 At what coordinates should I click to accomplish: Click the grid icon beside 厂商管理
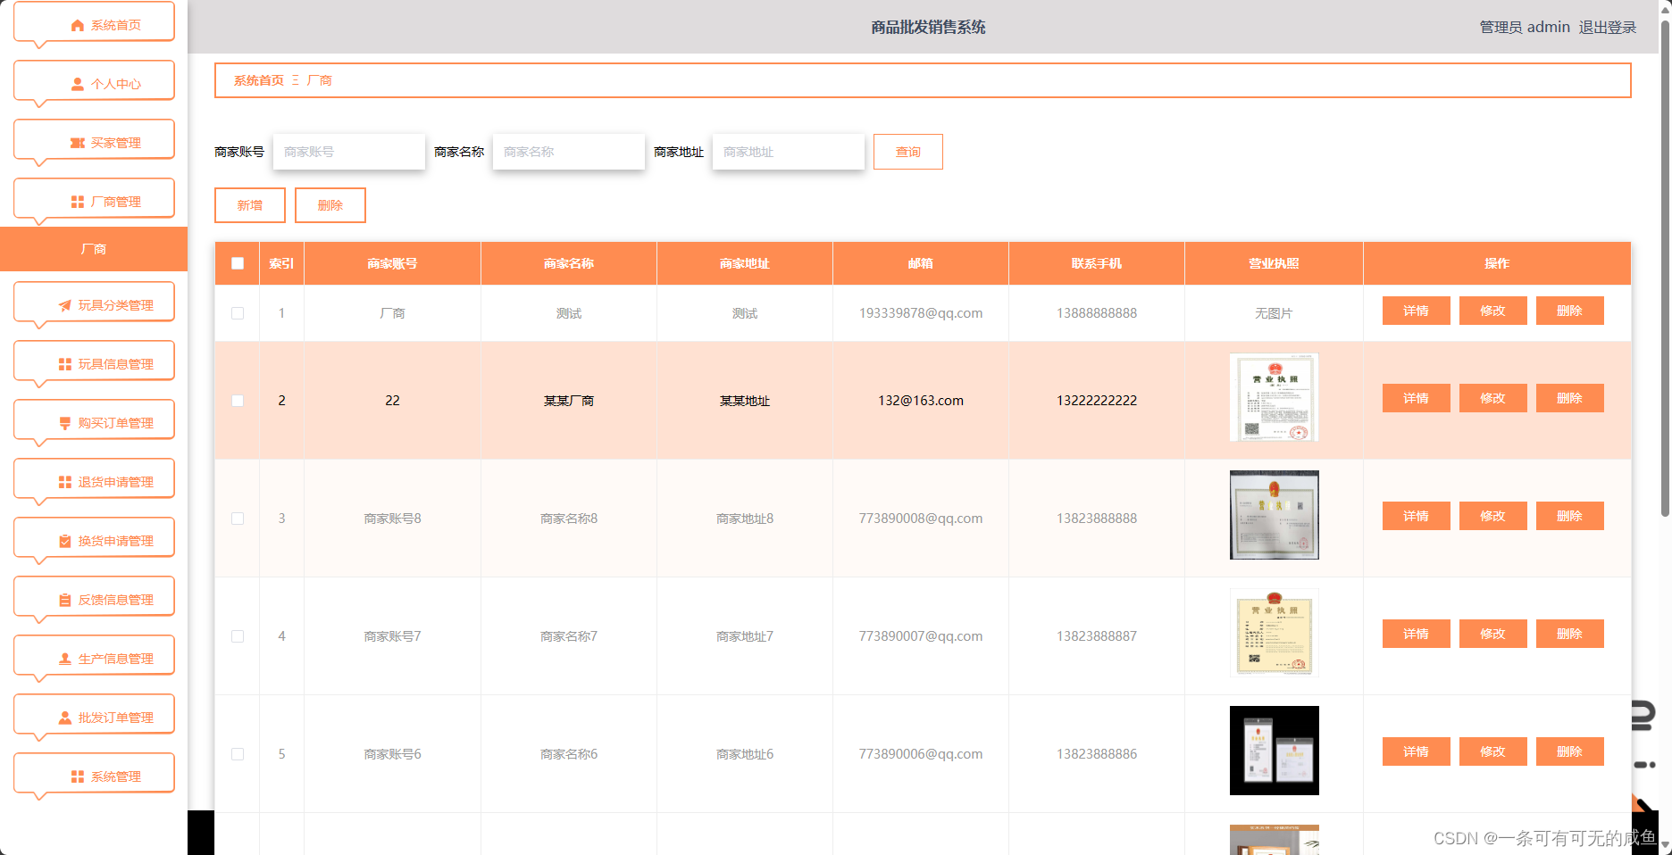point(78,202)
